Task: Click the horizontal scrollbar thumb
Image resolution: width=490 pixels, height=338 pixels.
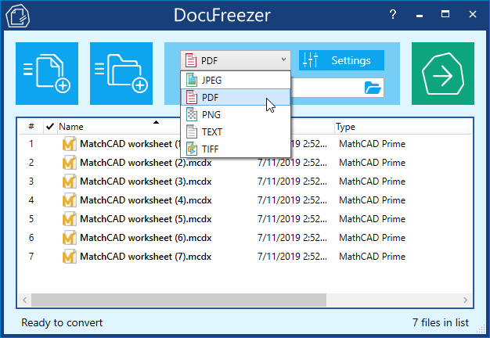Action: (178, 300)
